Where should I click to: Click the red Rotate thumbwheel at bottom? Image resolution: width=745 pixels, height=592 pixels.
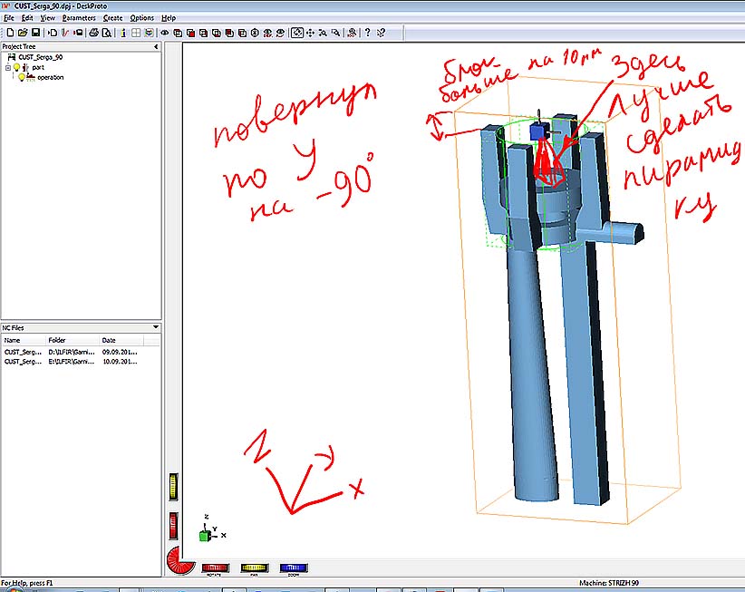[x=215, y=568]
